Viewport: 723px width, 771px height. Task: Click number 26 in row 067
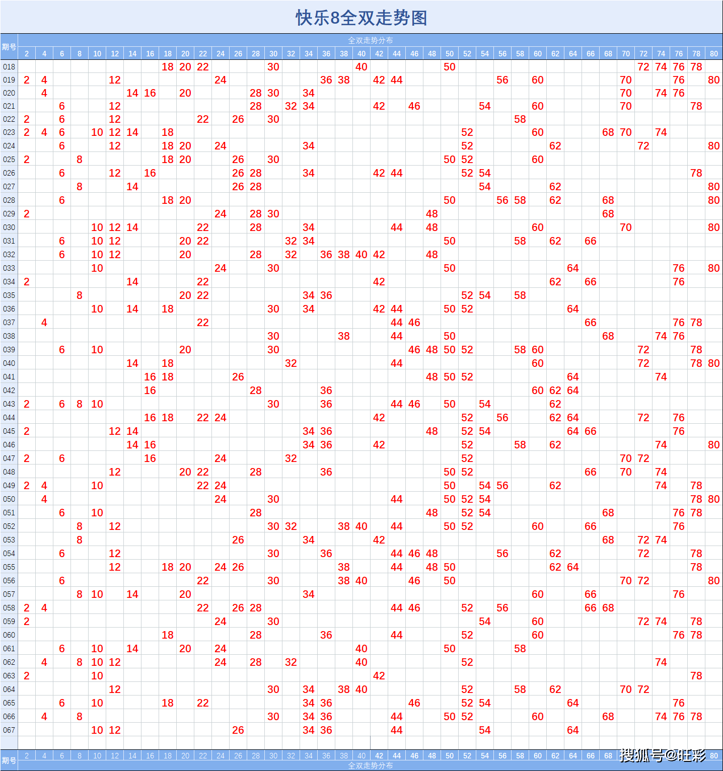(238, 730)
